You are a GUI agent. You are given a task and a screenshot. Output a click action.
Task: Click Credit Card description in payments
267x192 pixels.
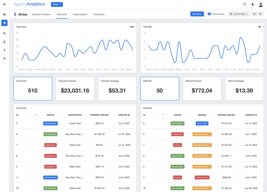coord(75,123)
